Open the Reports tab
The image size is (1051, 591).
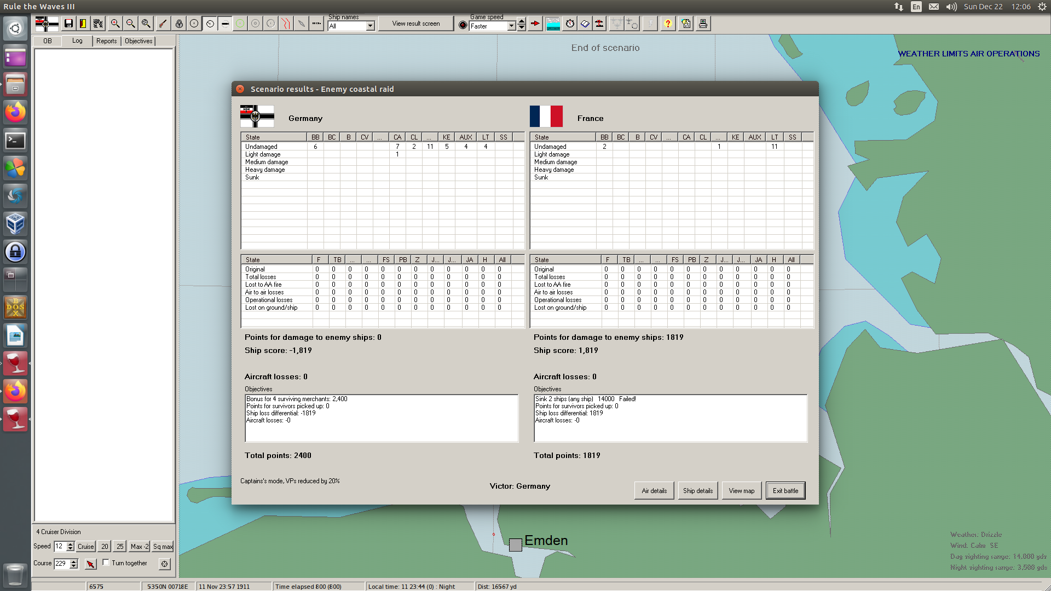[107, 41]
